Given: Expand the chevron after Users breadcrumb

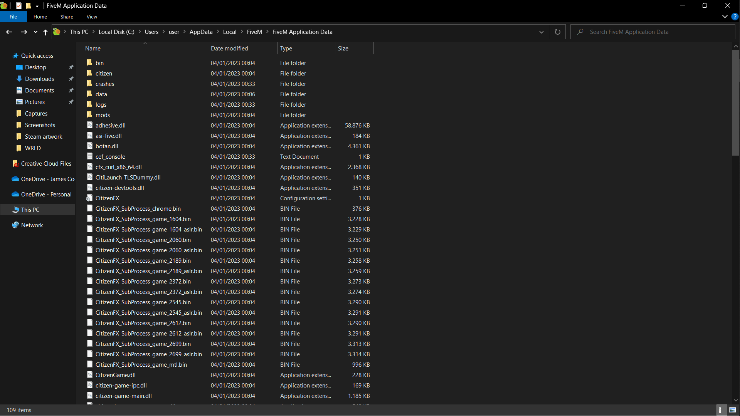Looking at the screenshot, I should pyautogui.click(x=164, y=32).
